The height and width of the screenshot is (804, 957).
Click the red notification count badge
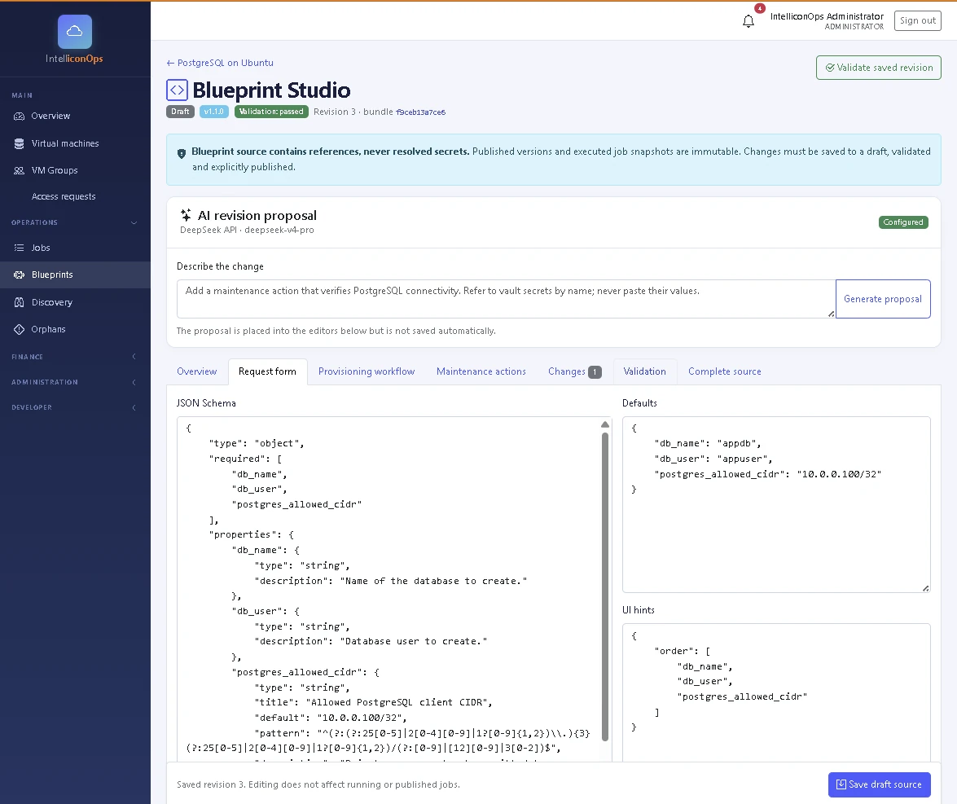point(759,8)
